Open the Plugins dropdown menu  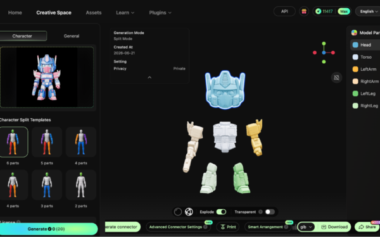[160, 13]
